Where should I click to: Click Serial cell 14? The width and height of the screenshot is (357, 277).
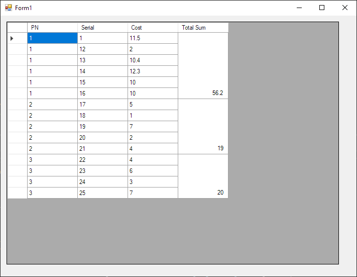pyautogui.click(x=103, y=71)
